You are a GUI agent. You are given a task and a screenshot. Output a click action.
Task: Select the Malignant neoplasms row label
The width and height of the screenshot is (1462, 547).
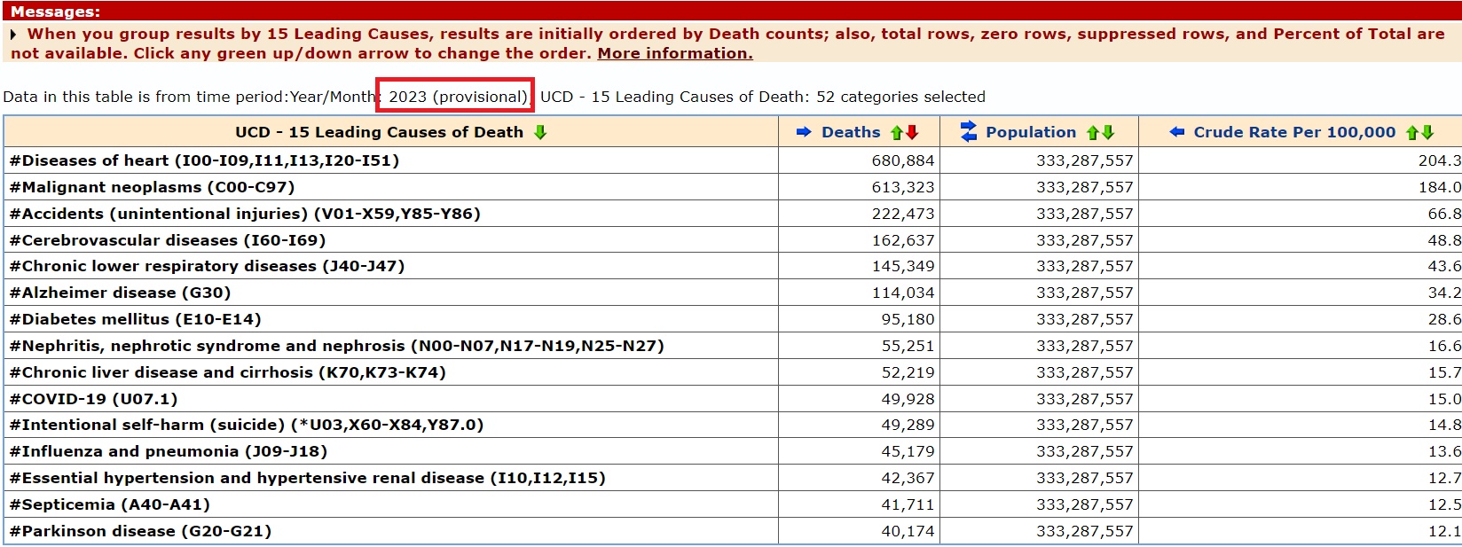point(152,187)
